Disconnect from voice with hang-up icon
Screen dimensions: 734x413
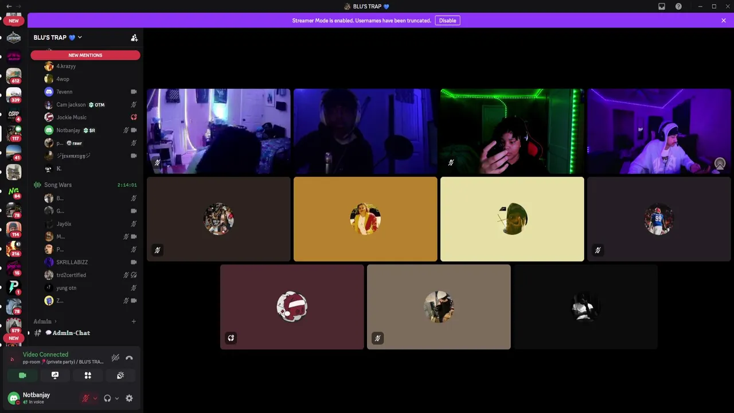coord(129,358)
